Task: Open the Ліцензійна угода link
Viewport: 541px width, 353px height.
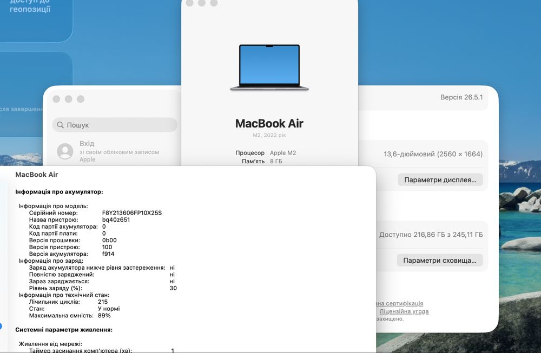Action: (404, 311)
